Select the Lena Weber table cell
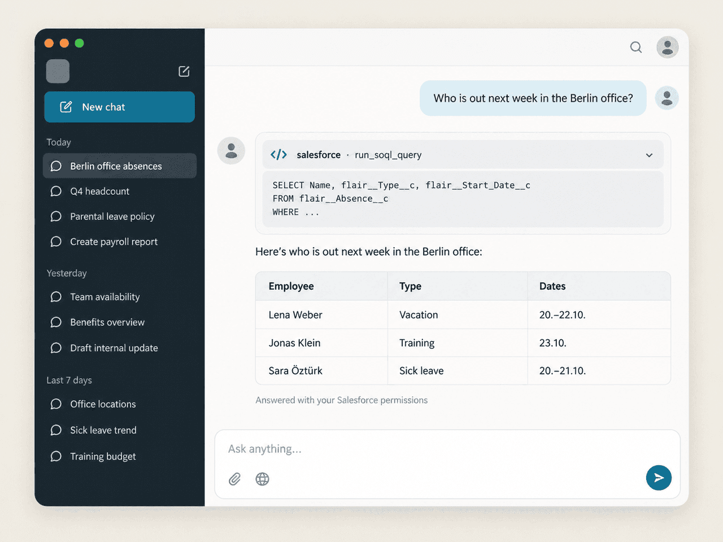The height and width of the screenshot is (542, 723). [x=322, y=315]
